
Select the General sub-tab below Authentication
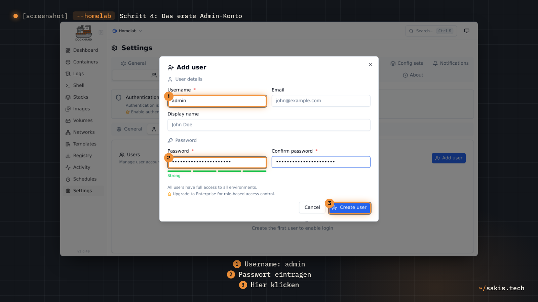coord(129,129)
